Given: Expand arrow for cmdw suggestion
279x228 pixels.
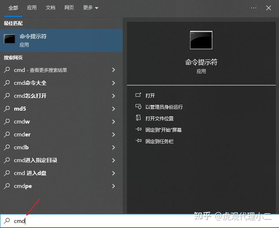Looking at the screenshot, I should [x=113, y=122].
